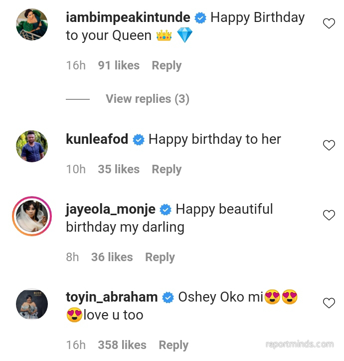This screenshot has height=361, width=344.
Task: Like kunleafod's birthday comment with the heart
Action: (329, 145)
